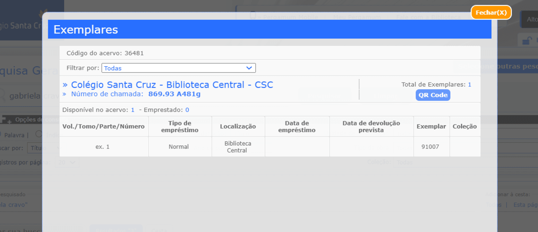Screen dimensions: 538x232
Task: Click the Total de Exemplares count
Action: point(469,84)
